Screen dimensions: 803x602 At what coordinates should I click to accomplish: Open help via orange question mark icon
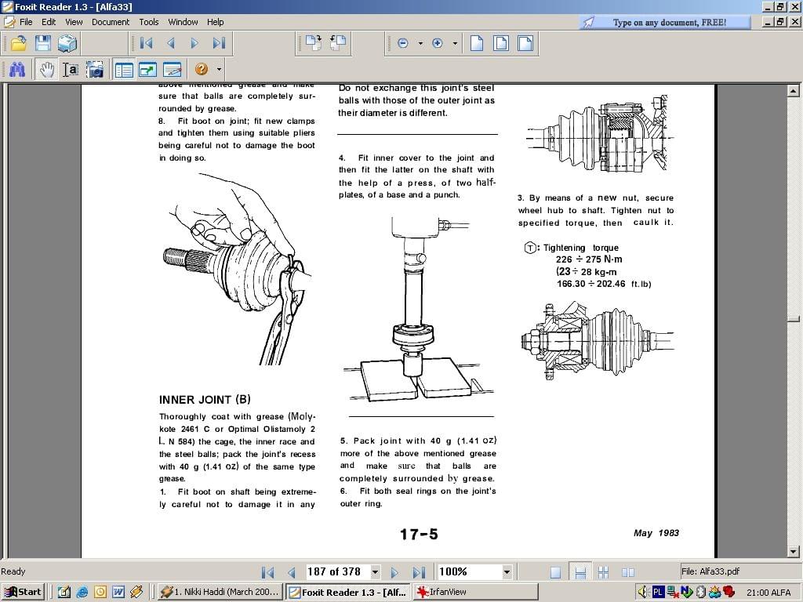(x=202, y=69)
